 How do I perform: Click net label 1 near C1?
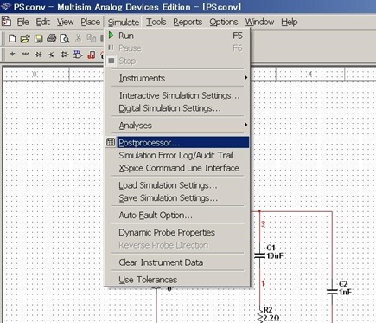263,284
